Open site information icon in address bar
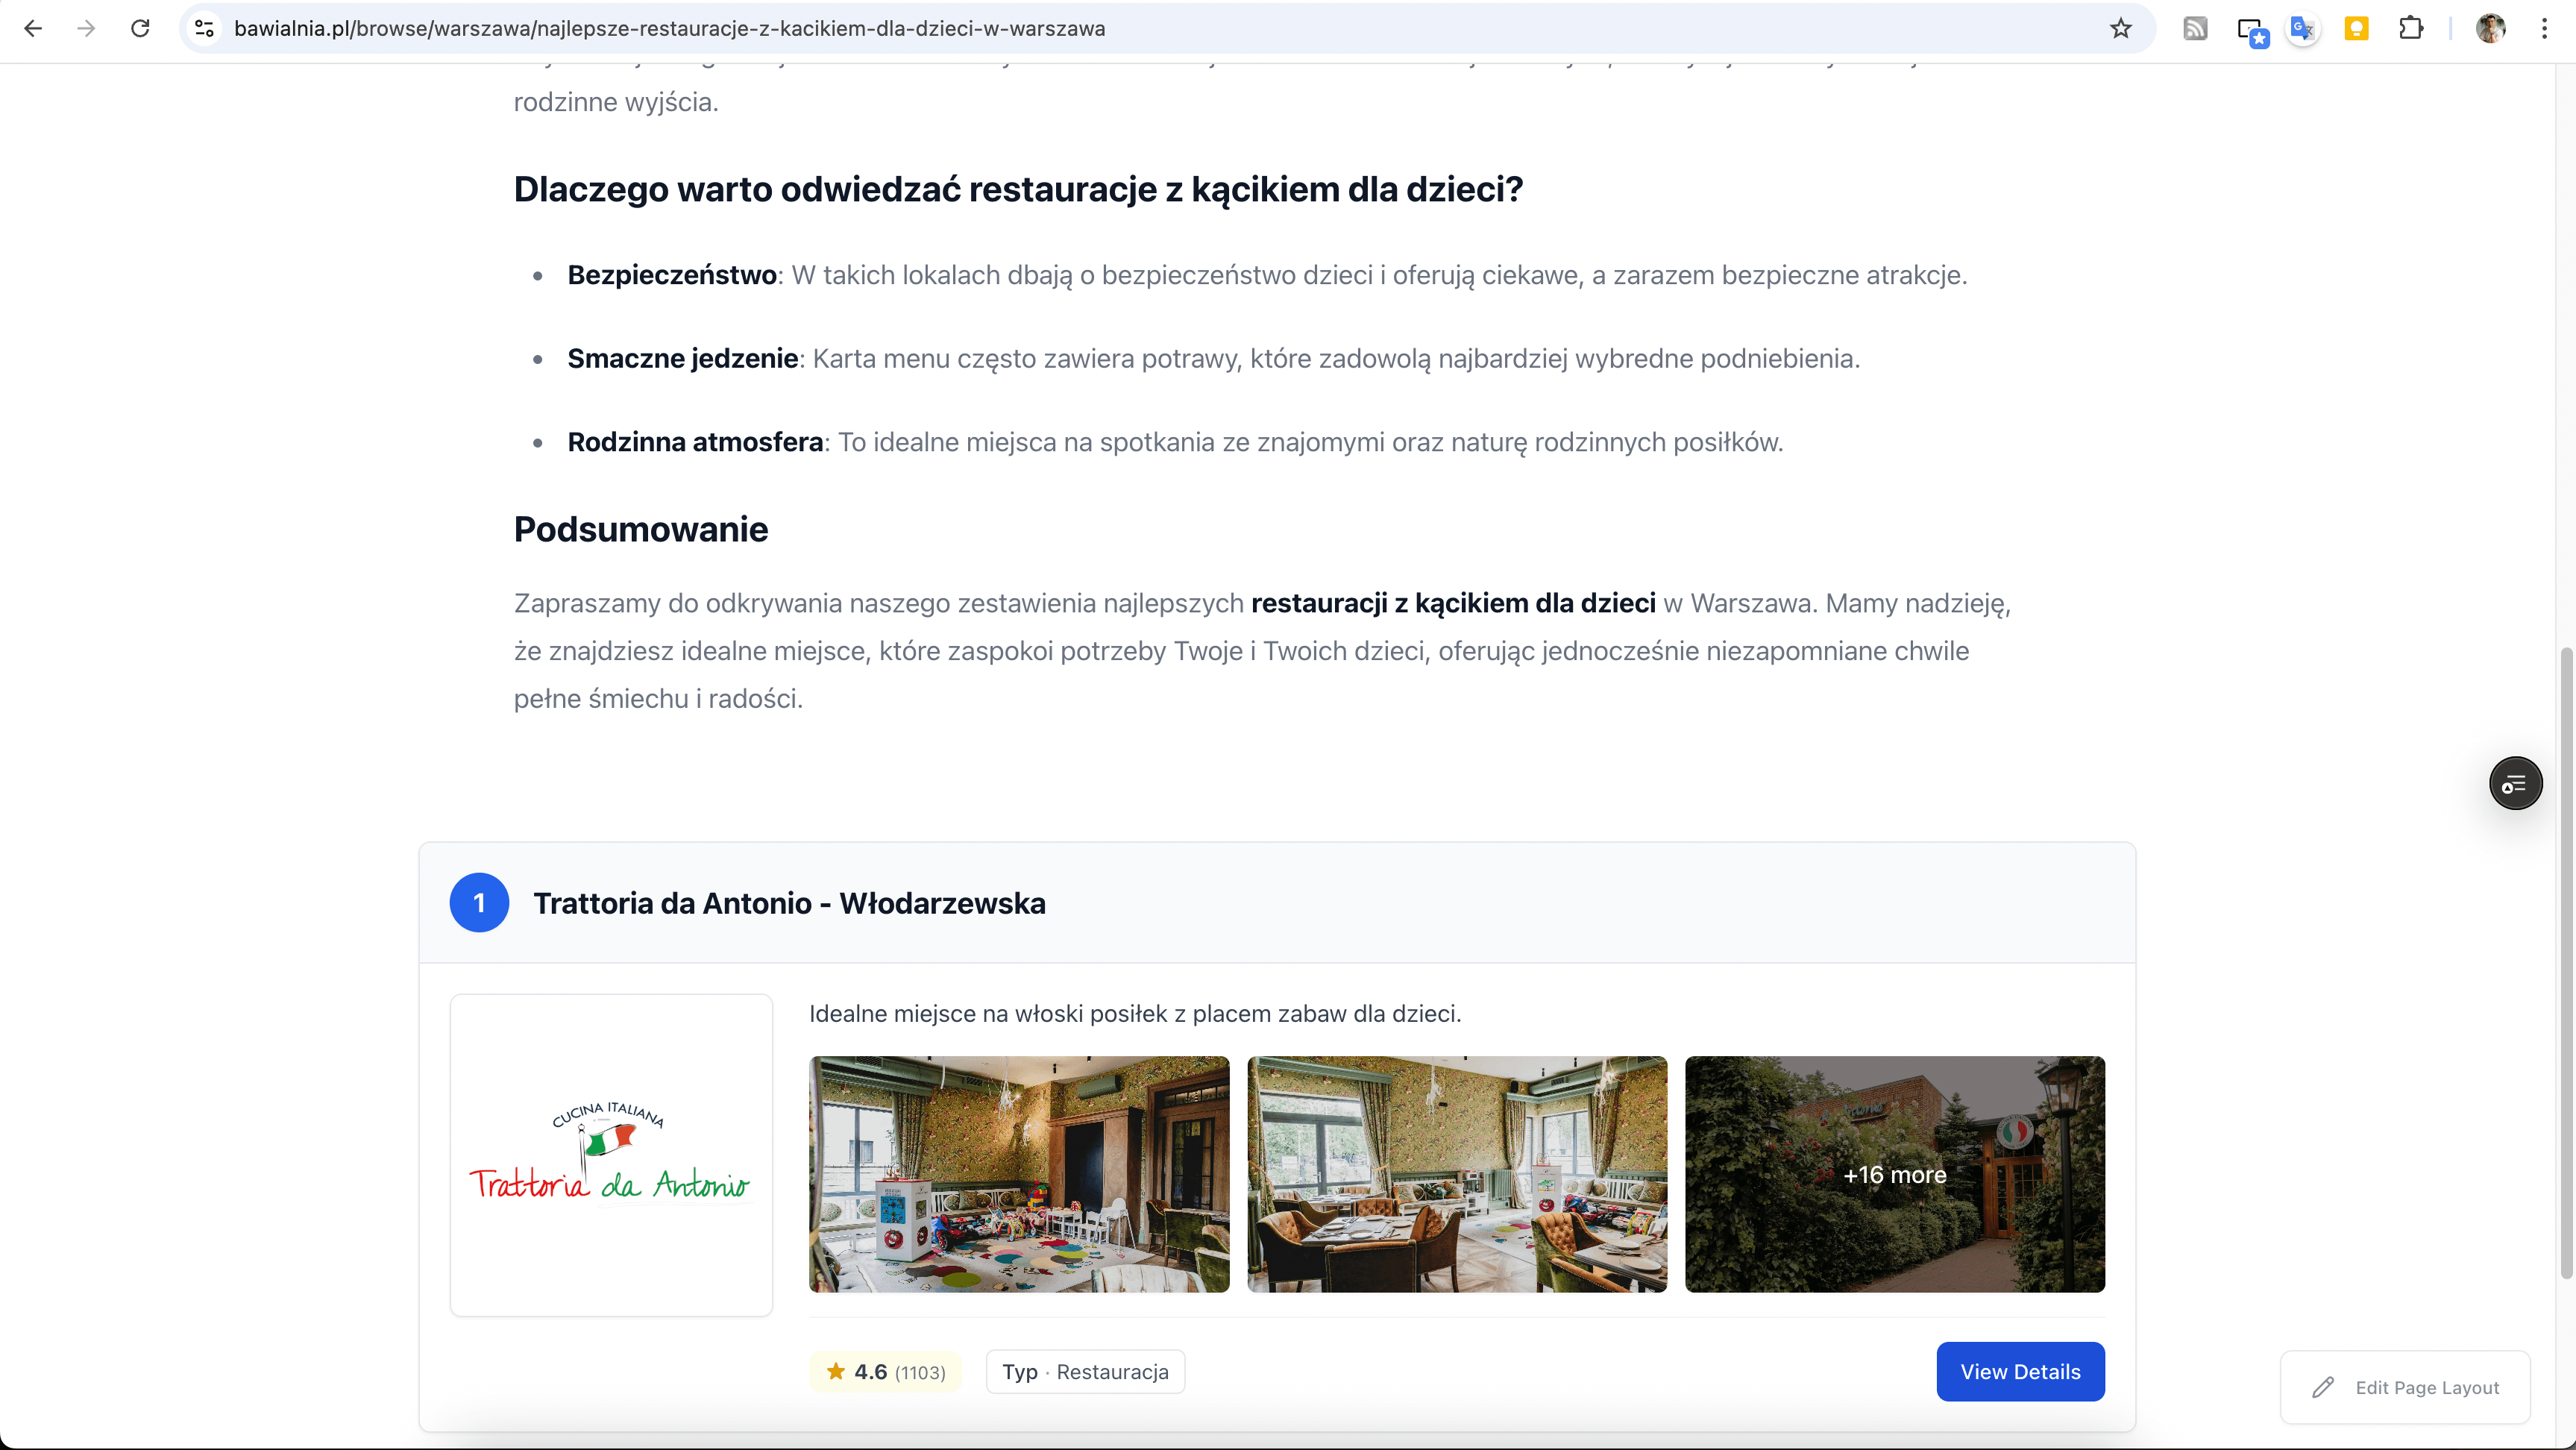 click(x=204, y=28)
